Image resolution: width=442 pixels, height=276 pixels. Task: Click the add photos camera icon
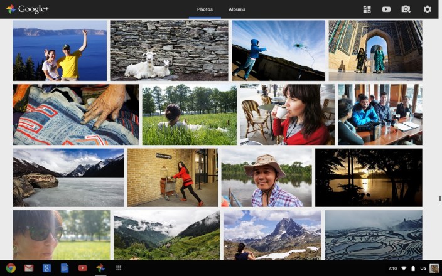point(406,9)
